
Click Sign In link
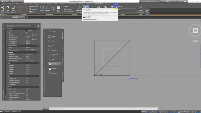tap(168, 1)
